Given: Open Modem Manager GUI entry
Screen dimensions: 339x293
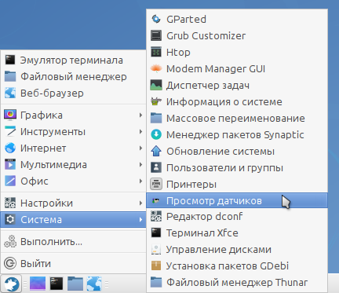Looking at the screenshot, I should click(x=237, y=68).
